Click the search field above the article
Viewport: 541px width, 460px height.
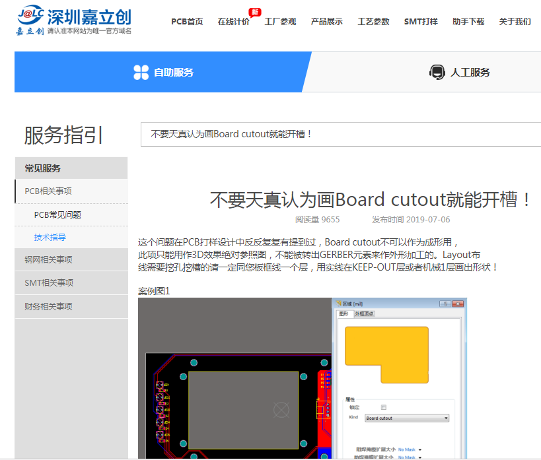340,134
